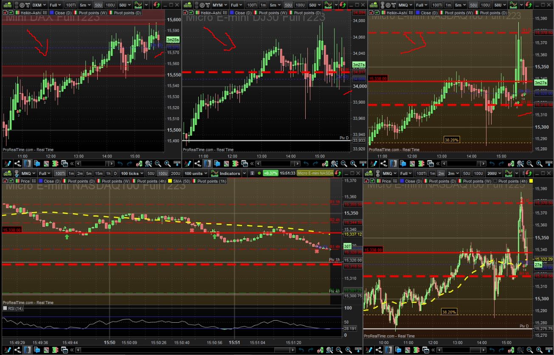This screenshot has height=355, width=554.
Task: Click the share icon under the NASDAQ 5m chart
Action: pos(384,163)
